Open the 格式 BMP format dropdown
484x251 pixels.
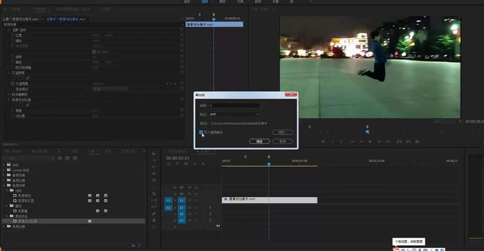click(234, 114)
